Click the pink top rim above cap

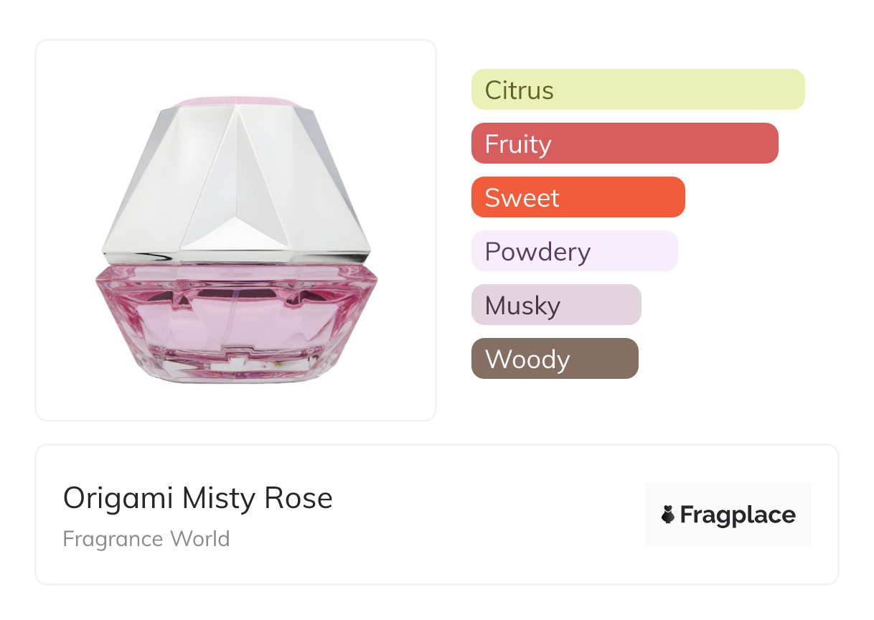[x=237, y=101]
